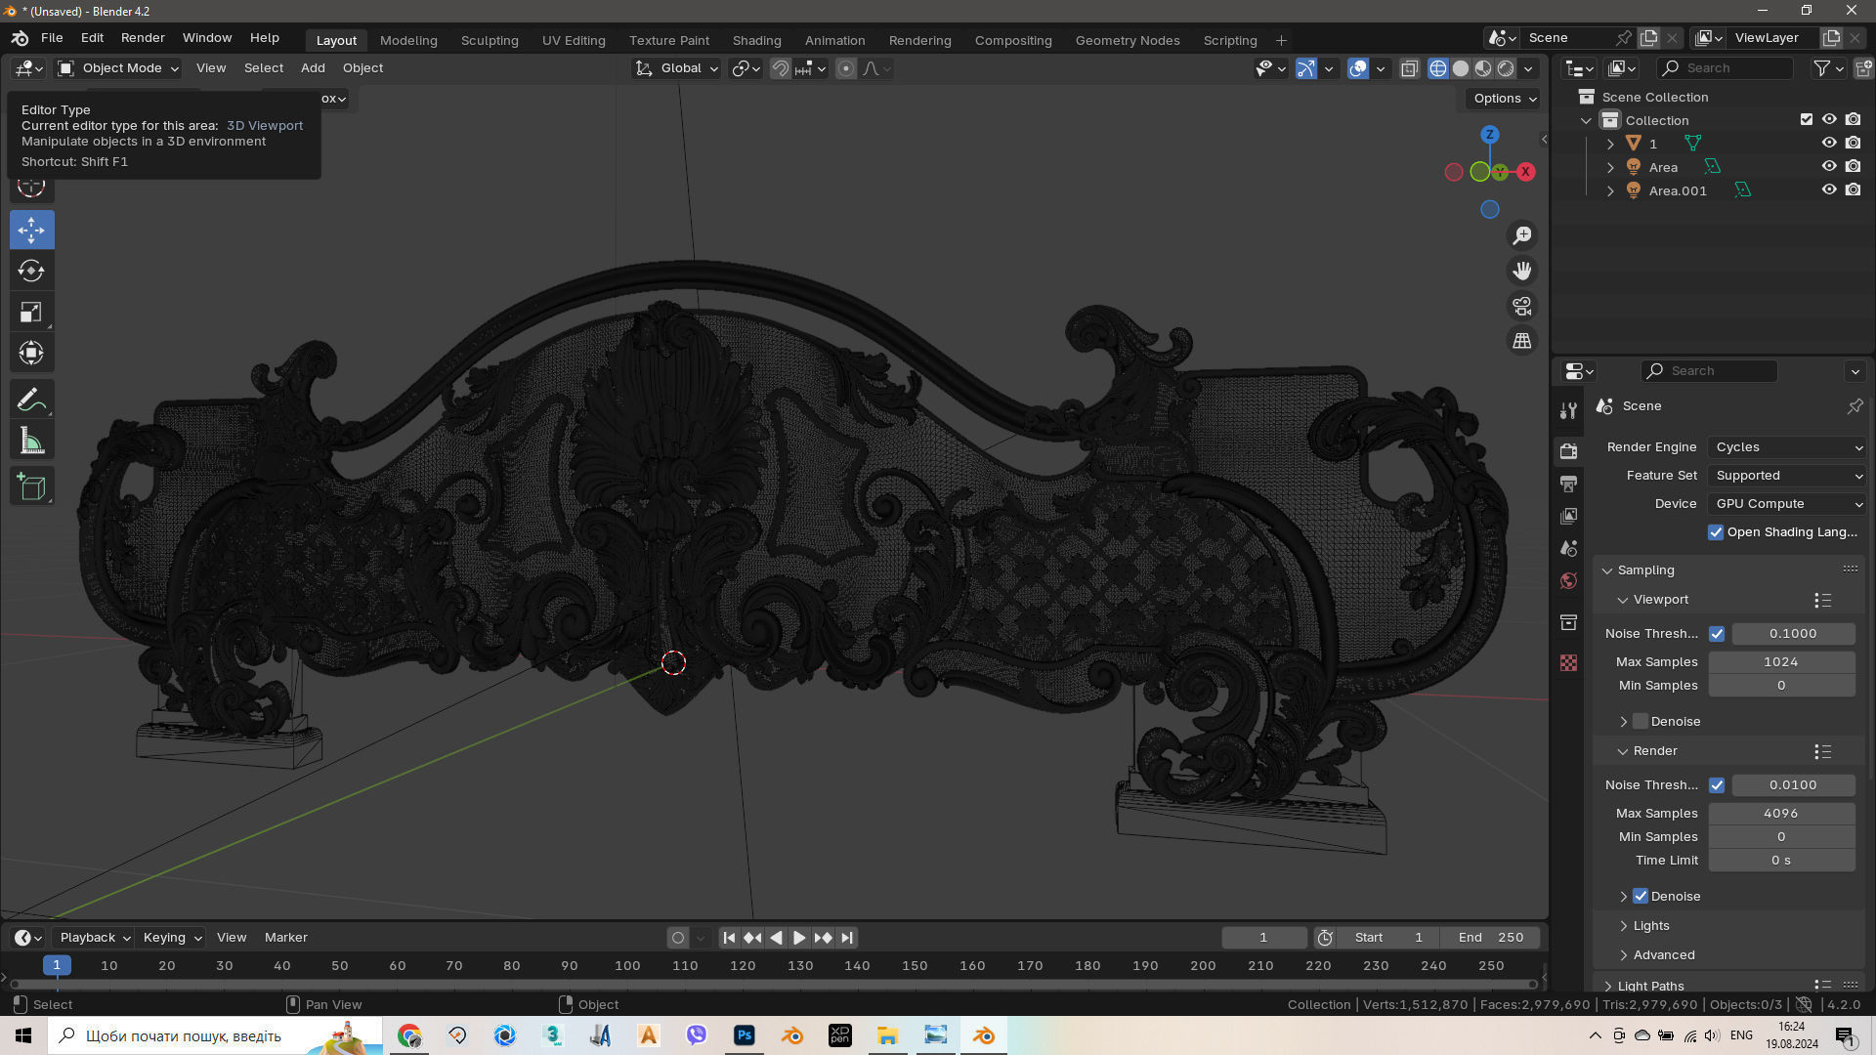The width and height of the screenshot is (1876, 1055).
Task: Switch perspective/orthographic with the grid icon
Action: [x=1522, y=341]
